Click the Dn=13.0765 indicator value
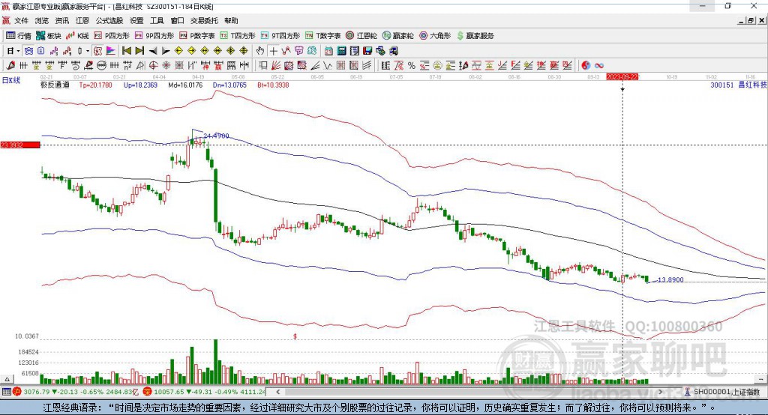 click(x=229, y=85)
